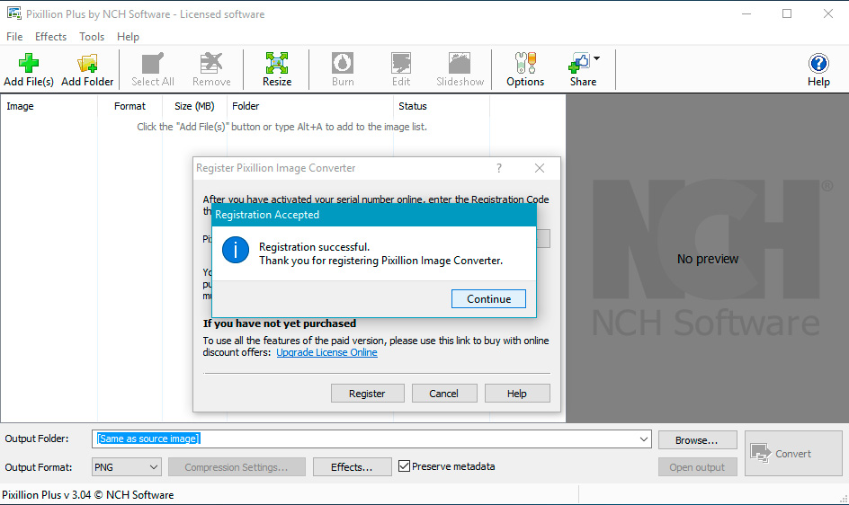Click the Register button

click(367, 394)
